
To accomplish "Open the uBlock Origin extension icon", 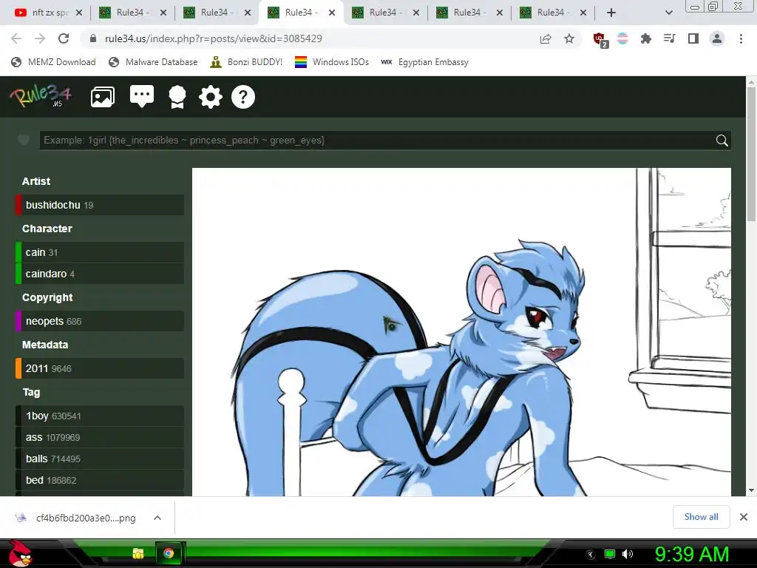I will [600, 40].
